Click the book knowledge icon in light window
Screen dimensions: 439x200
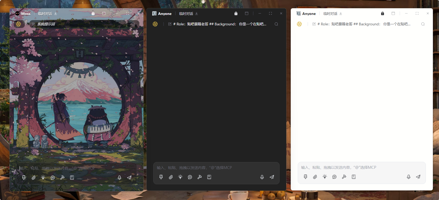(x=354, y=177)
